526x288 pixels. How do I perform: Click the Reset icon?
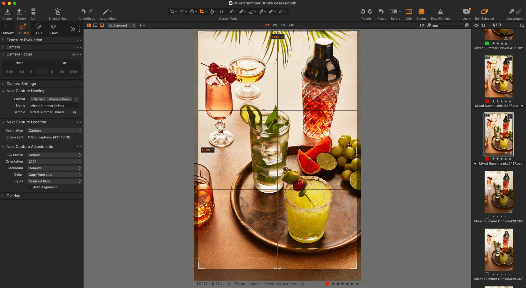point(381,11)
